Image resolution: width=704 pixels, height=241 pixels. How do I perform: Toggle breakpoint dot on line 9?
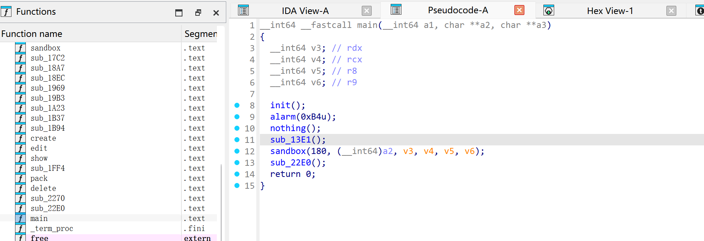[237, 117]
